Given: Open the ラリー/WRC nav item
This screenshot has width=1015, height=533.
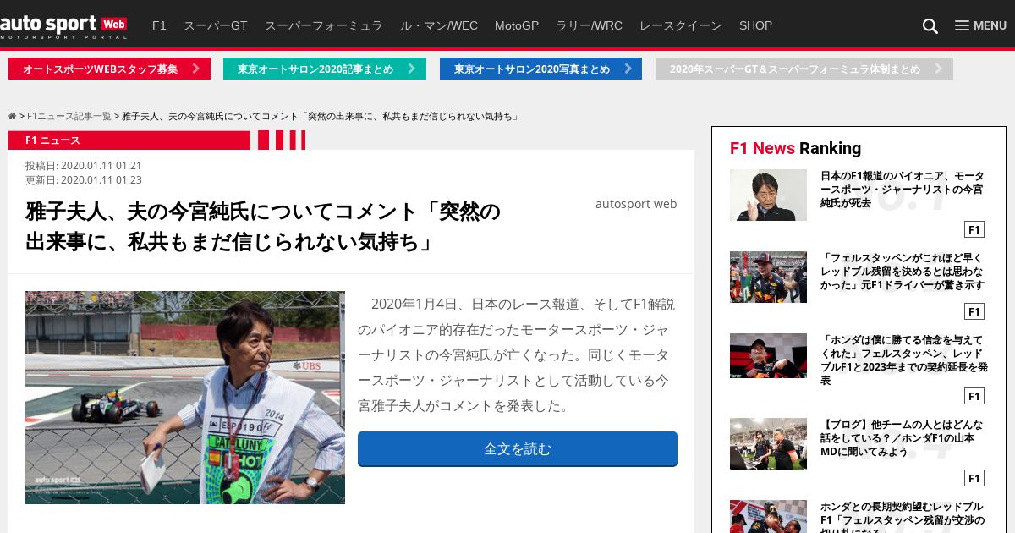Looking at the screenshot, I should point(589,25).
